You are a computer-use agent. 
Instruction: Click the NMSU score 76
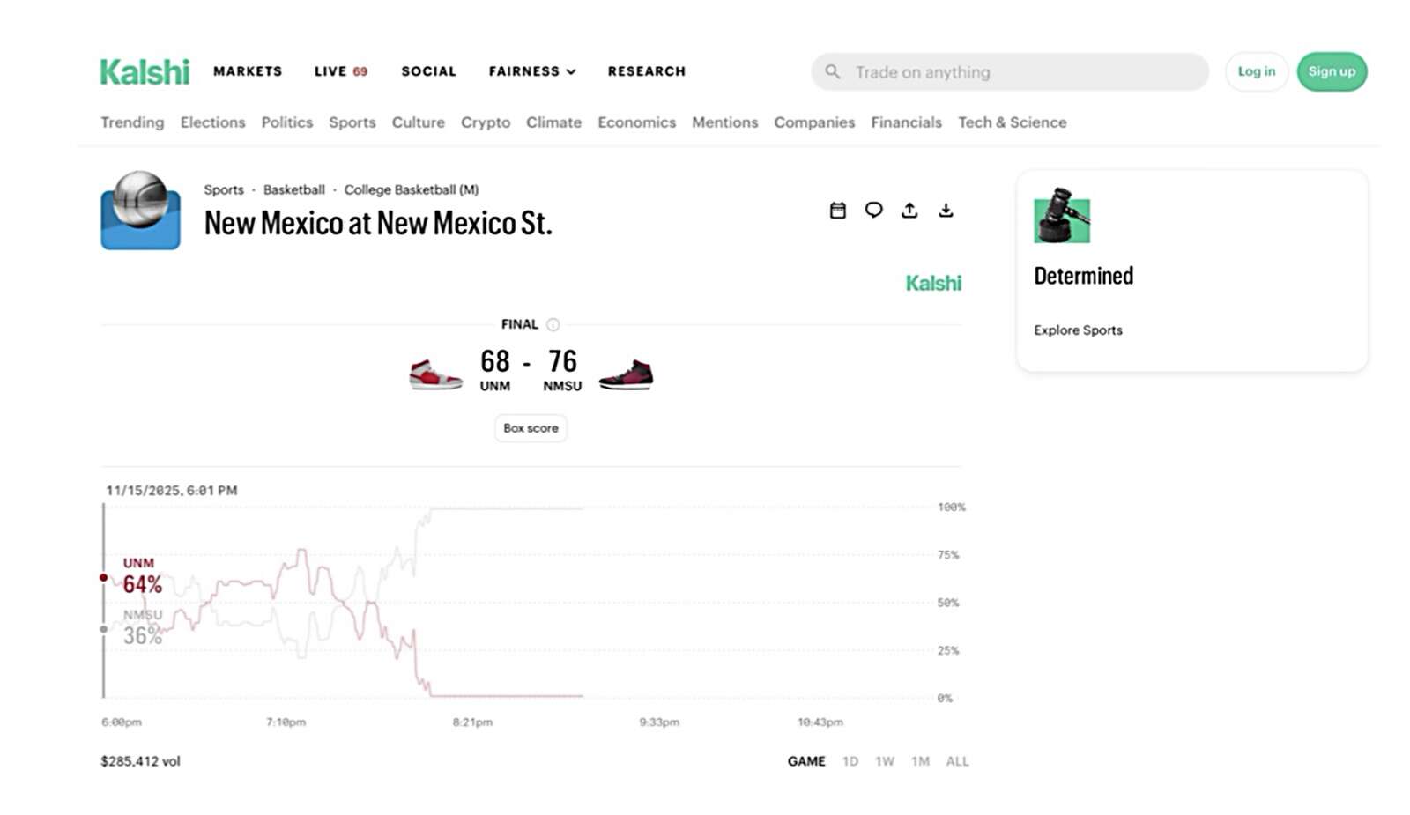point(562,361)
